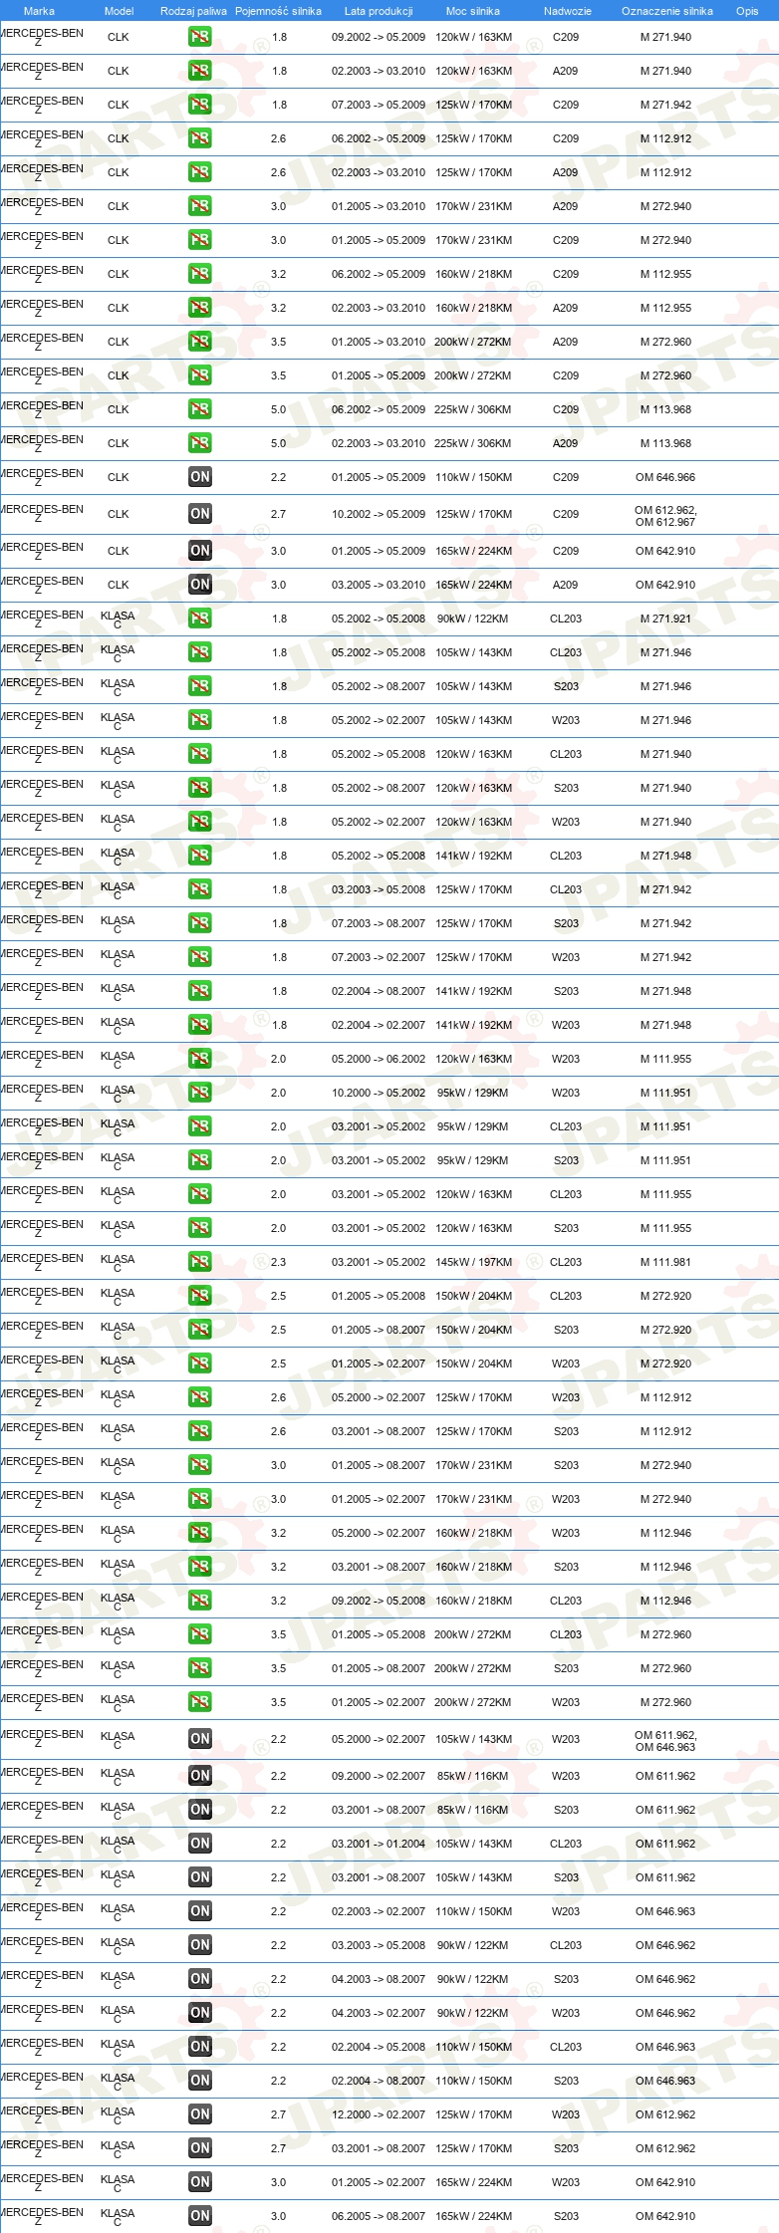Click the ON diesel icon in CLK 2.7 row

200,514
